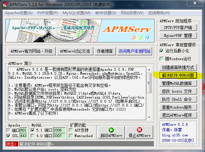The height and width of the screenshot is (152, 205).
Task: Click the 8、APMServ集成了以下软件 line
Action: click(33, 113)
